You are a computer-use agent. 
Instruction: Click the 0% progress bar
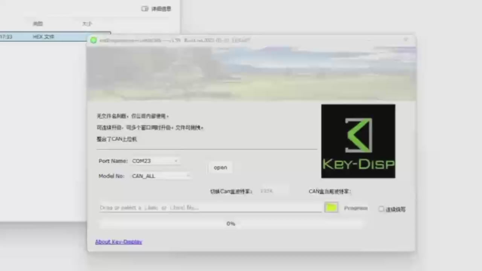coord(230,224)
